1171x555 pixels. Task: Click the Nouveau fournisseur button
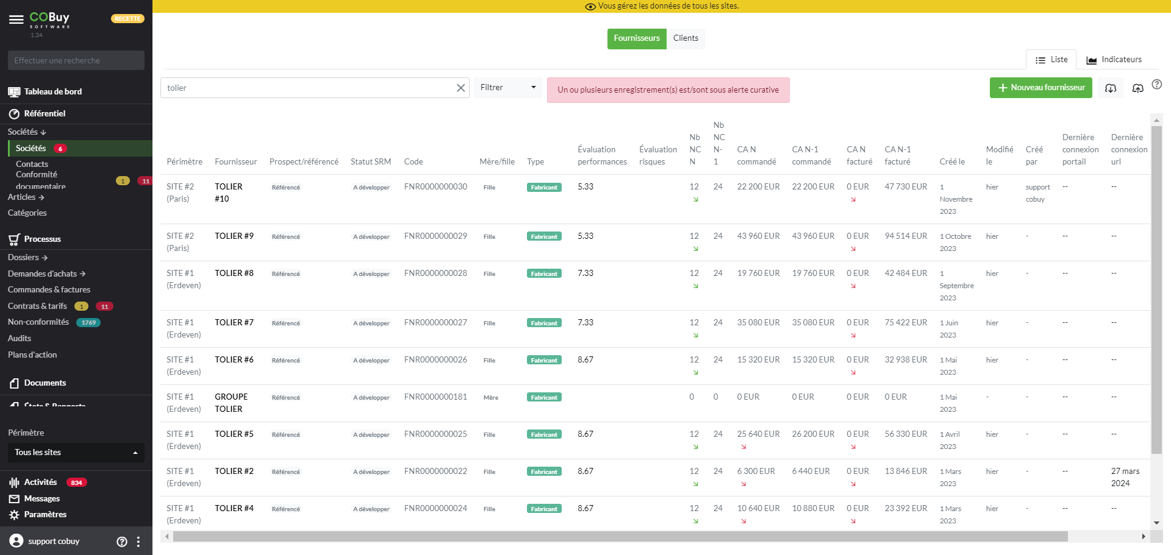[x=1040, y=88]
